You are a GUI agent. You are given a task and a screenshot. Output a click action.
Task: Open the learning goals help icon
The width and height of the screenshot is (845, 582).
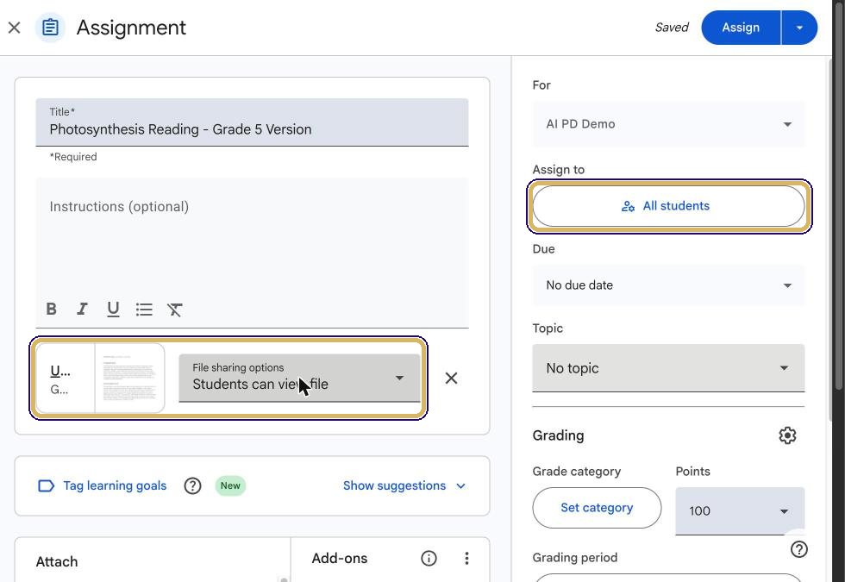pyautogui.click(x=192, y=485)
